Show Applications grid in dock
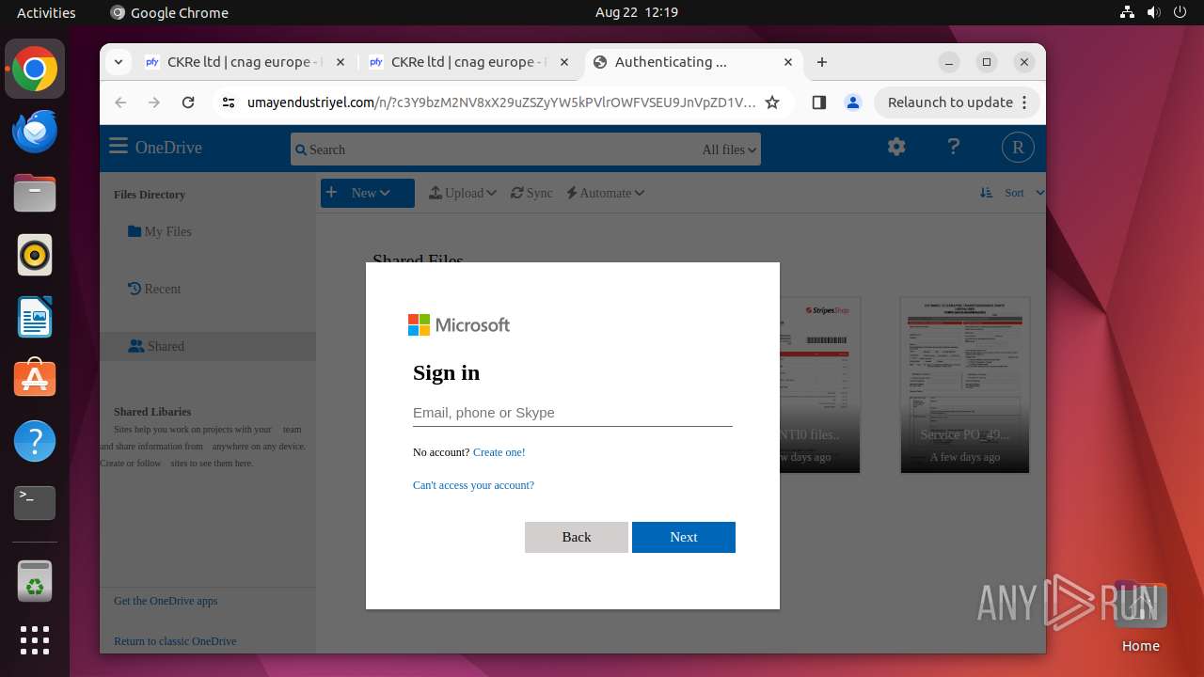The height and width of the screenshot is (677, 1204). (35, 640)
